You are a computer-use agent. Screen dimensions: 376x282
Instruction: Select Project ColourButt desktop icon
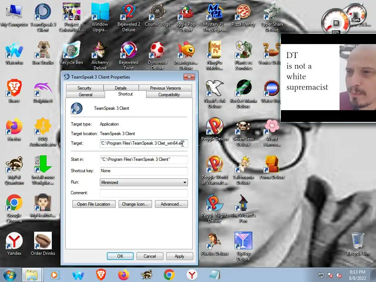tap(71, 17)
